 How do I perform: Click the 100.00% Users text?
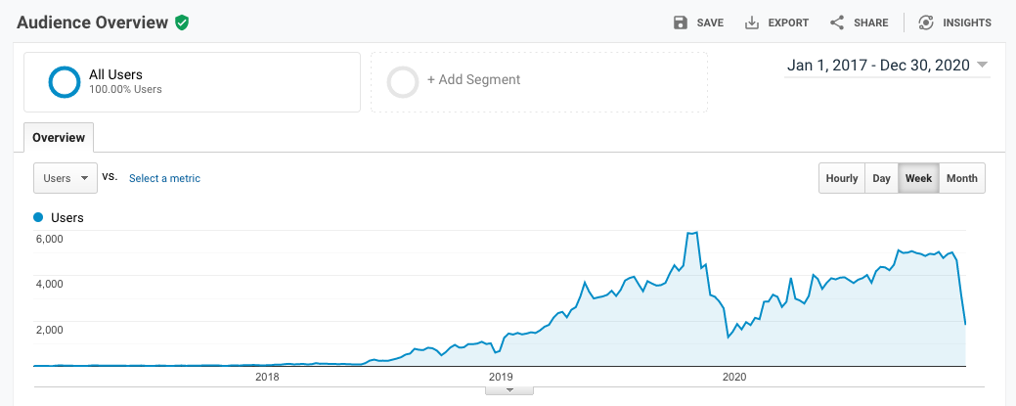point(126,89)
